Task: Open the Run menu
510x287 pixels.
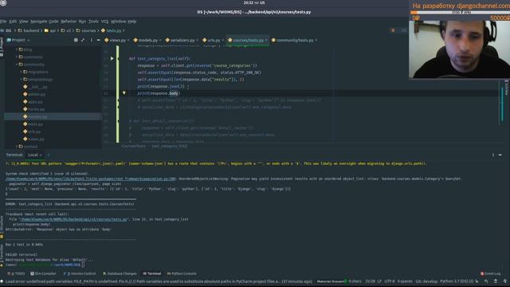Action: [x=82, y=22]
